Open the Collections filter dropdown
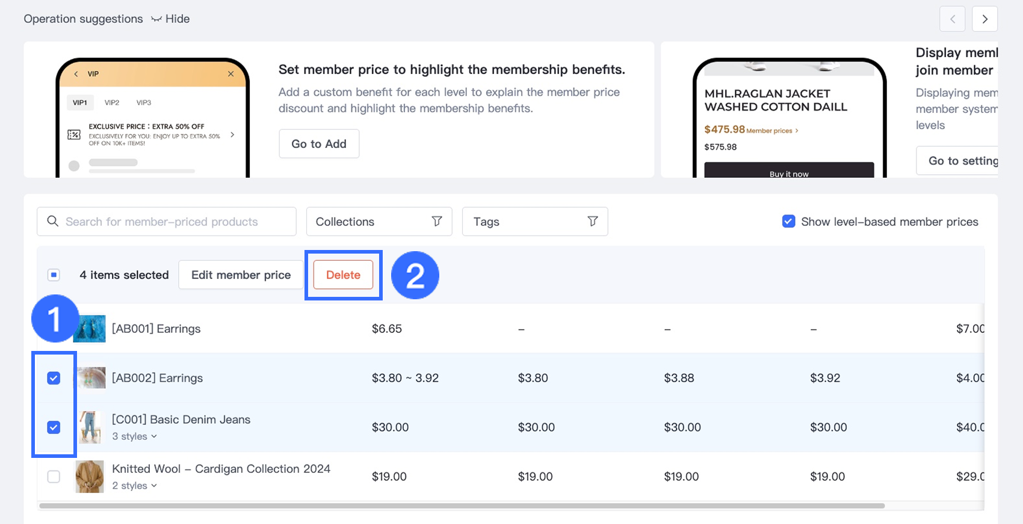This screenshot has height=524, width=1023. (x=379, y=222)
